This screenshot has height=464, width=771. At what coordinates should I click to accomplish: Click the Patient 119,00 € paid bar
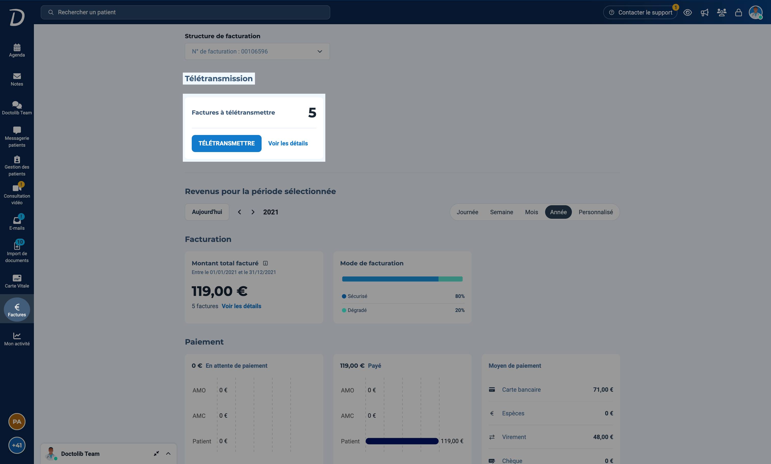[x=402, y=441]
